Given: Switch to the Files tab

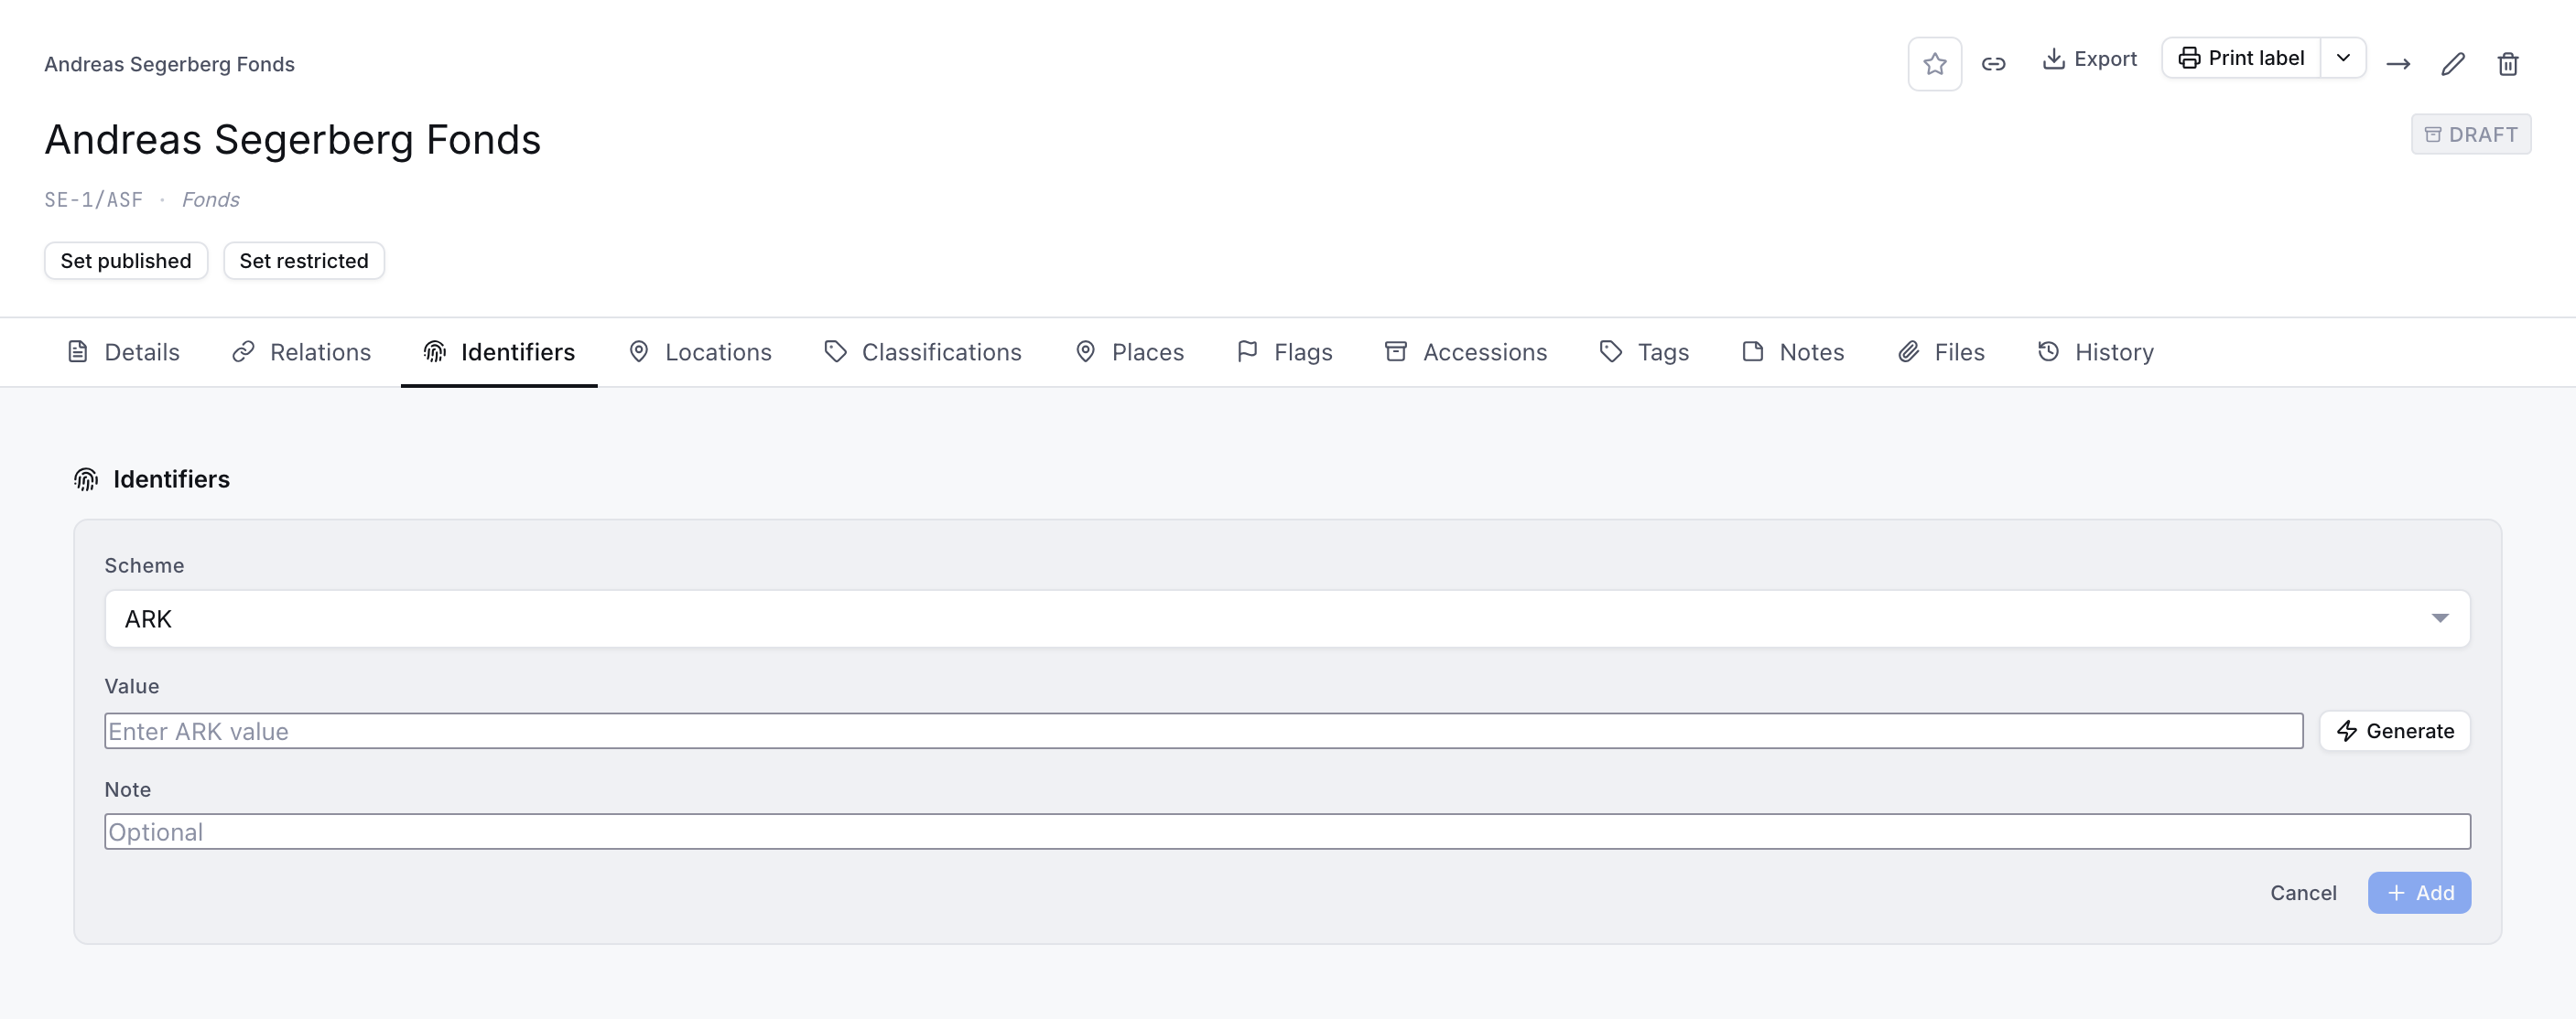Looking at the screenshot, I should [1941, 351].
